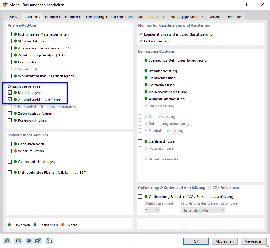Open the help speech-bubble icon

tap(7, 241)
